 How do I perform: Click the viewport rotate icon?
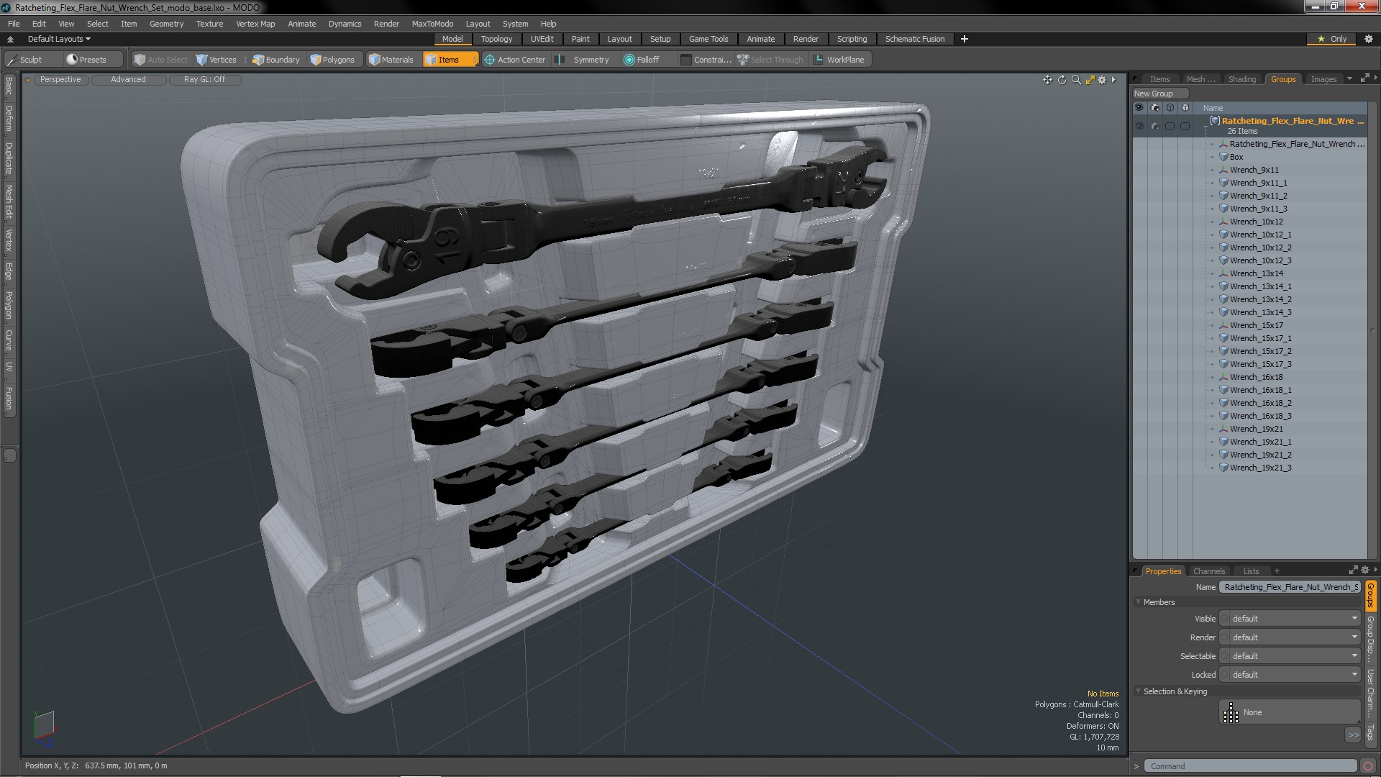(1062, 80)
